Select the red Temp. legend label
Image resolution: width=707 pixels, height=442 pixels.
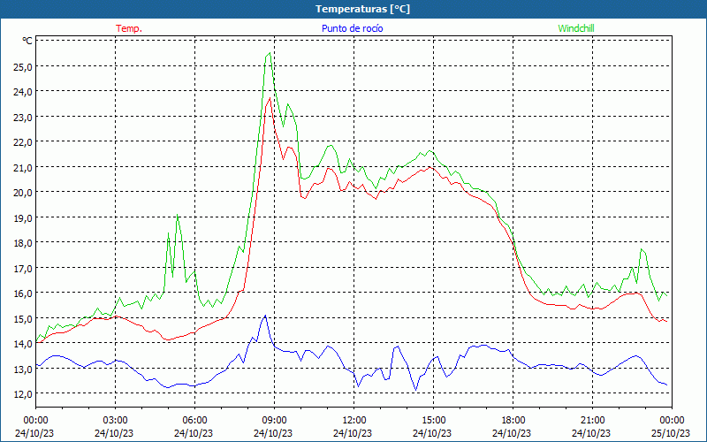[x=129, y=28]
